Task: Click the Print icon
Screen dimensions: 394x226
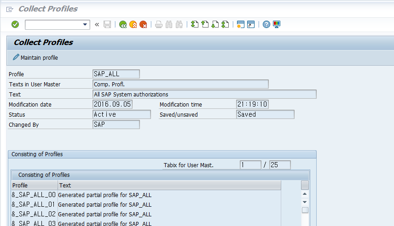Action: click(x=158, y=24)
